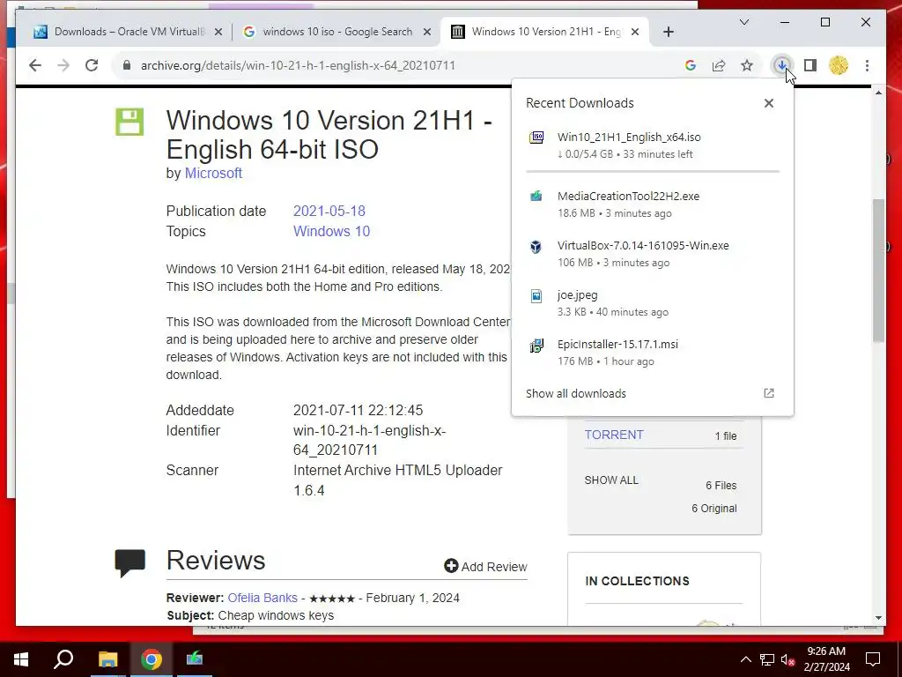The width and height of the screenshot is (902, 677).
Task: Toggle the Chrome downloads toolbar icon
Action: 781,65
